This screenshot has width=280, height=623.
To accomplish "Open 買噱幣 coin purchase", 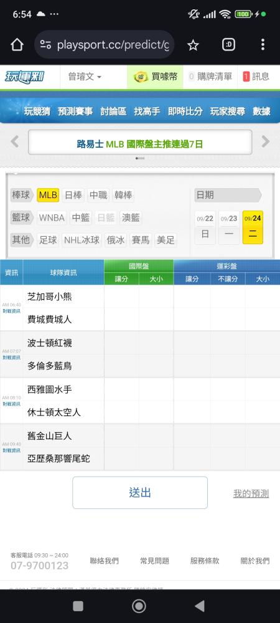I will pyautogui.click(x=156, y=77).
